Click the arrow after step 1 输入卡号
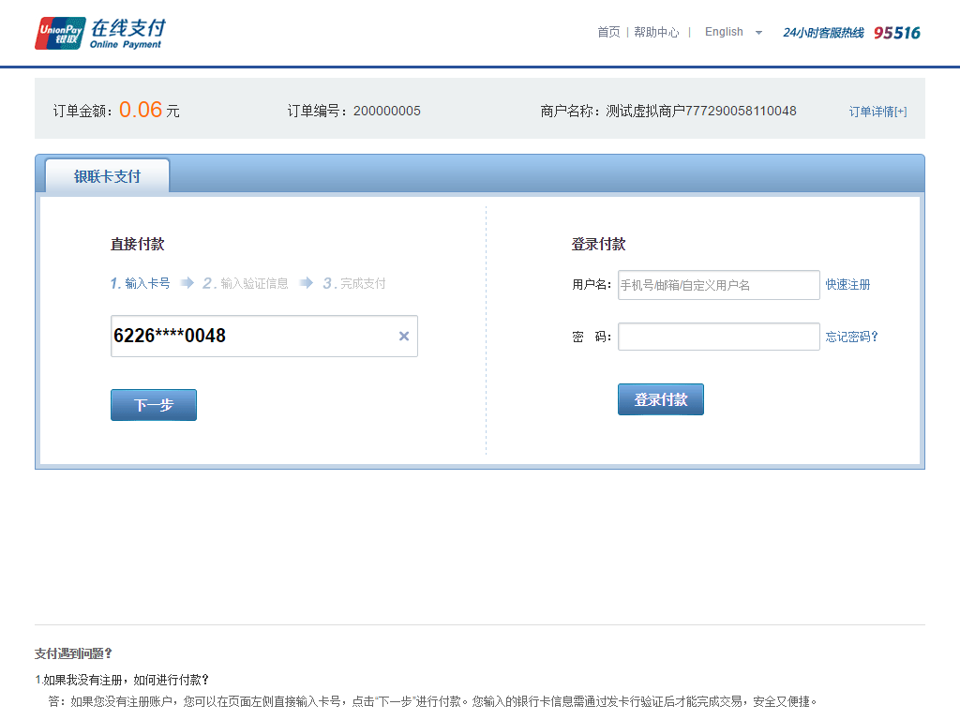 tap(187, 283)
